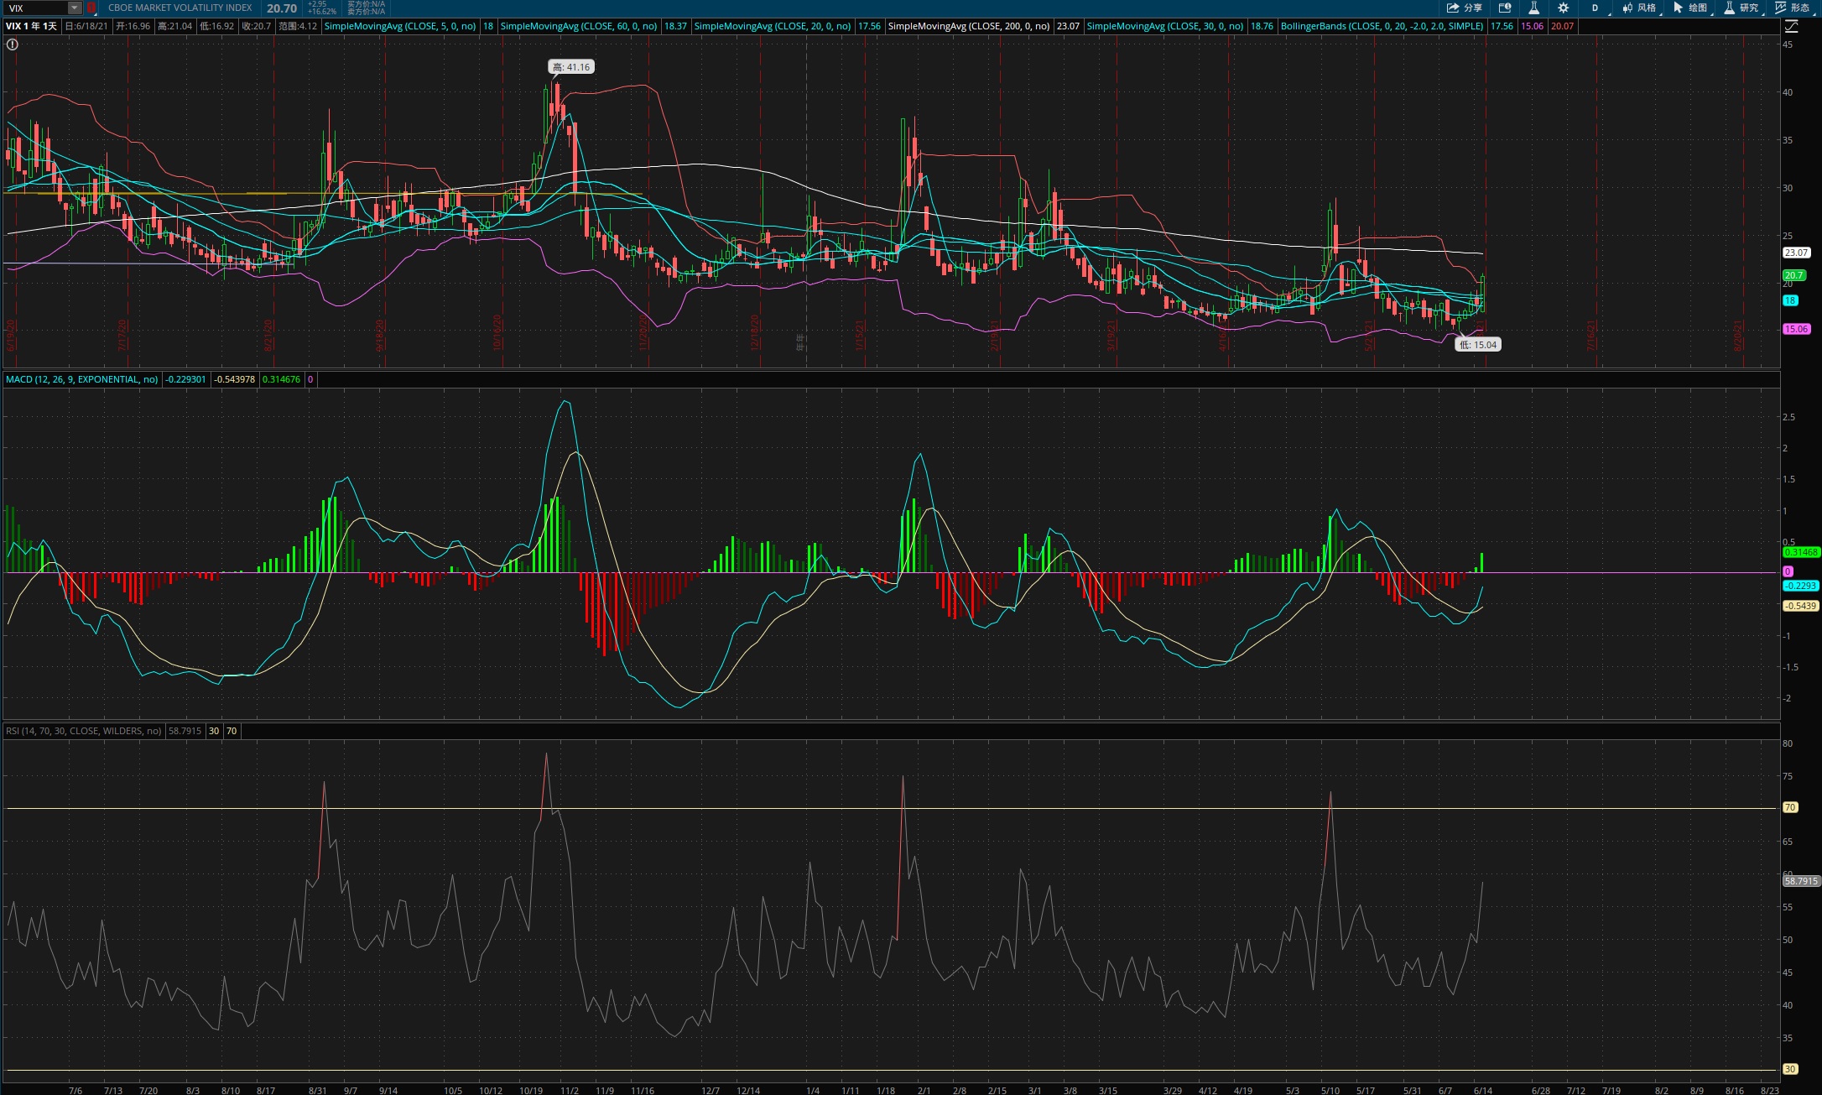
Task: Click the BollingerBands study label
Action: pyautogui.click(x=1382, y=26)
